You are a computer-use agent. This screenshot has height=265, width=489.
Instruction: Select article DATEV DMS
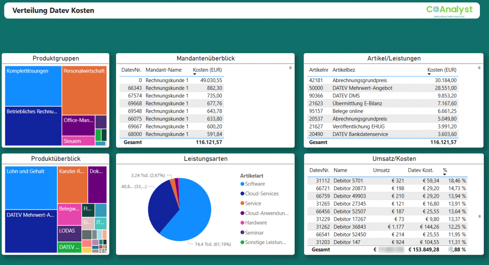[x=383, y=95]
